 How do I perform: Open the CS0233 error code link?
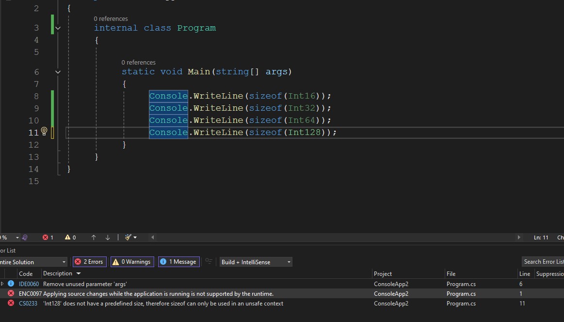[x=28, y=303]
